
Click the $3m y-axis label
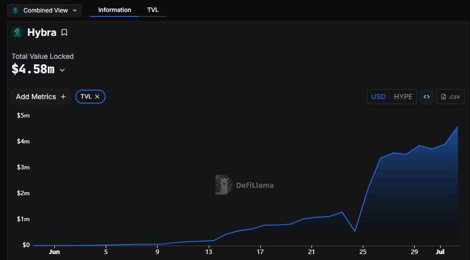pyautogui.click(x=23, y=167)
